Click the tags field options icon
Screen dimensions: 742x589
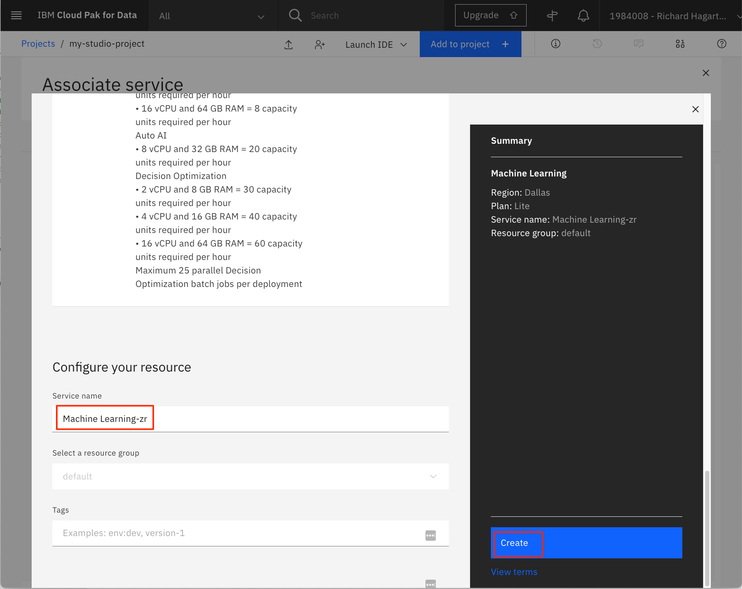[x=431, y=536]
